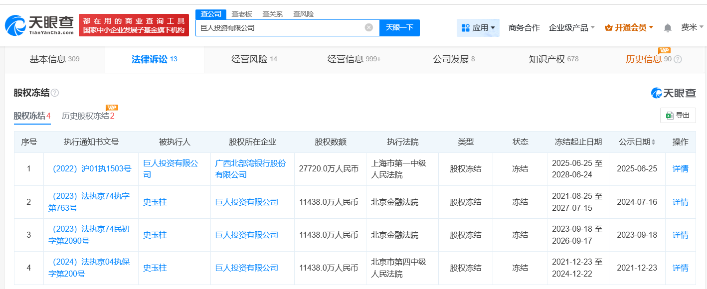Screen dimensions: 707x289
Task: Open 商务合作 link
Action: tap(524, 28)
